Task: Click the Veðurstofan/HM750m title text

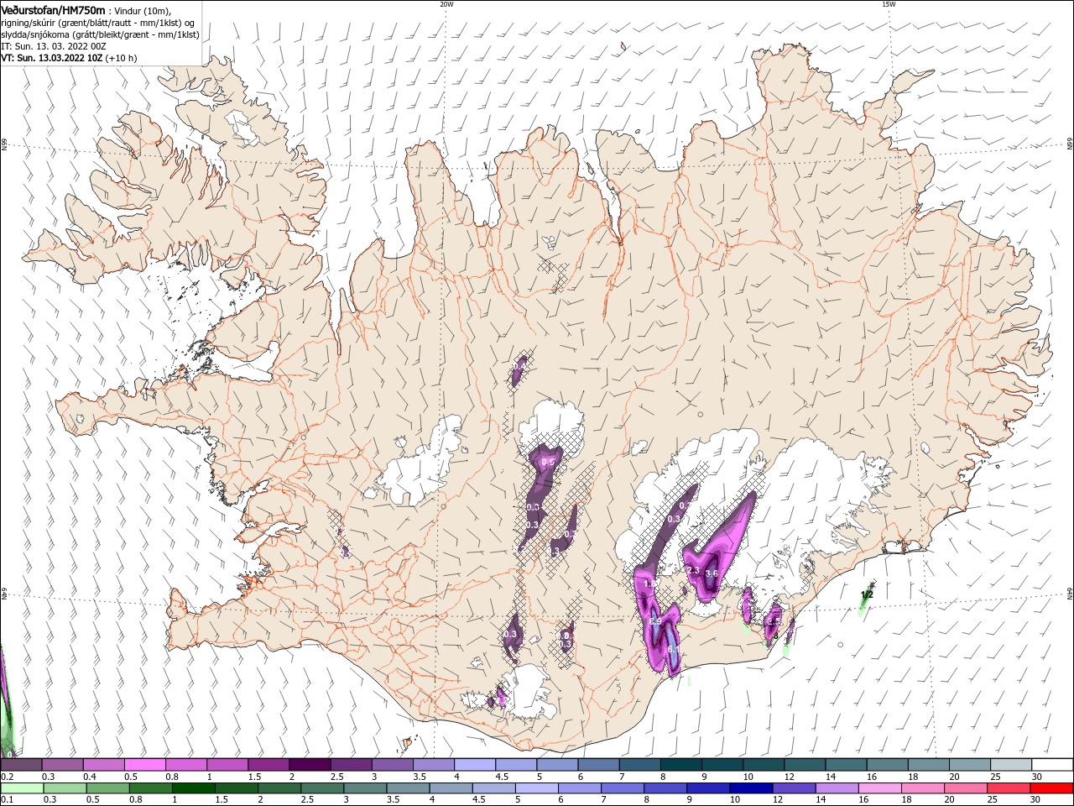Action: [x=53, y=9]
